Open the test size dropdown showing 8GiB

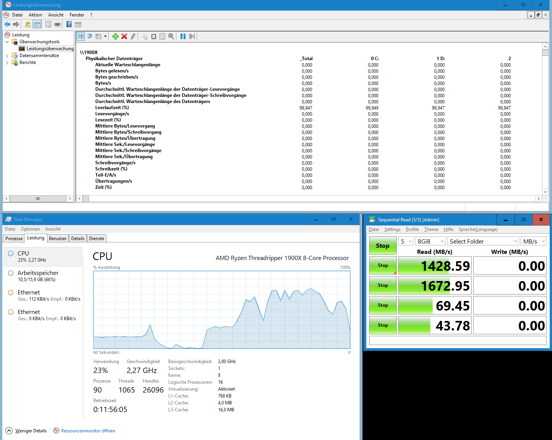430,241
